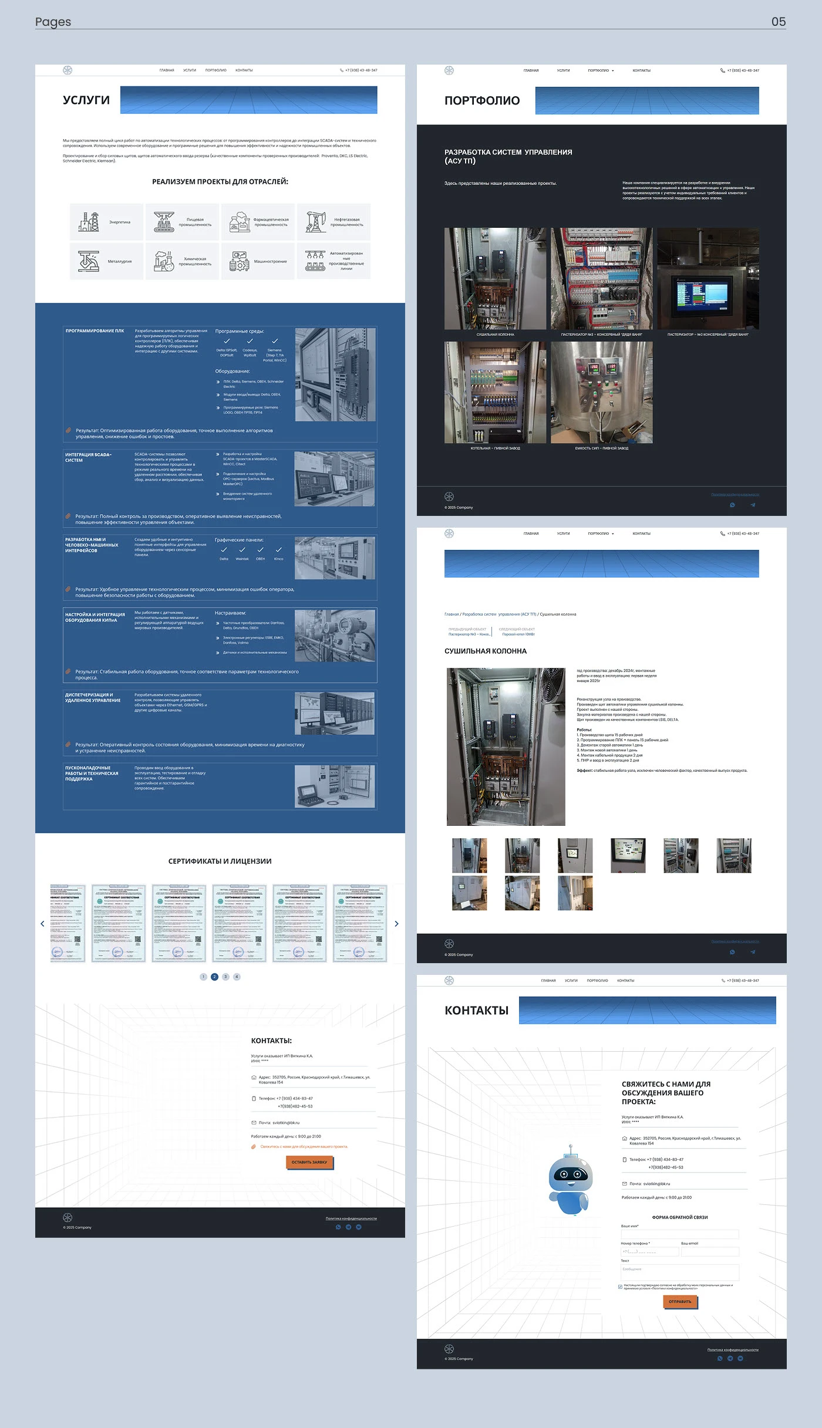Show next certificates with the right arrow
This screenshot has width=822, height=1428.
(397, 923)
